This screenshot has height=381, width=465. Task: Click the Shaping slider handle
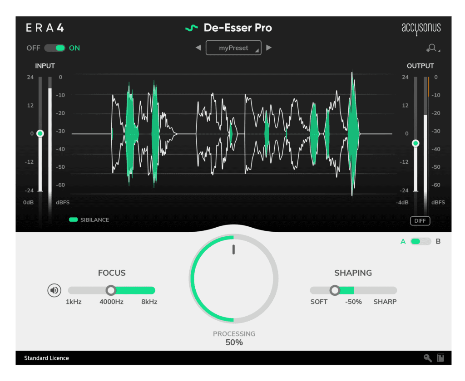pos(335,290)
